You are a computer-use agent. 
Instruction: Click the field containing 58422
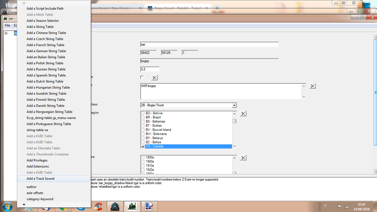click(x=148, y=53)
